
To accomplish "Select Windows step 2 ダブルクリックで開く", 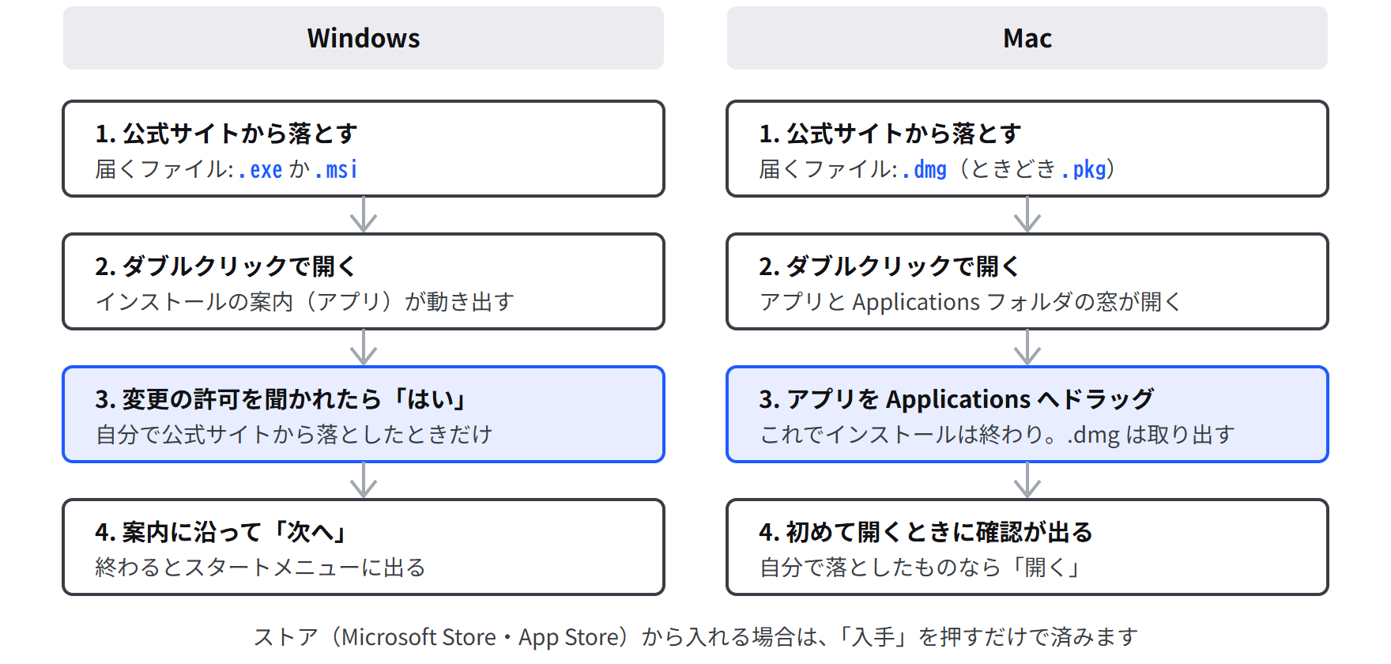I will pos(364,281).
